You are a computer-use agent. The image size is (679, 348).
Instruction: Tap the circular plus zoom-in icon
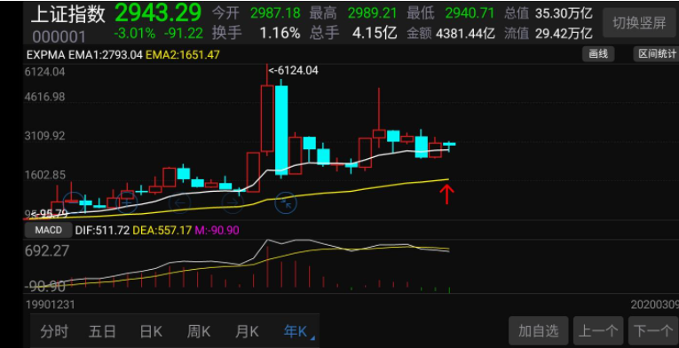[127, 202]
